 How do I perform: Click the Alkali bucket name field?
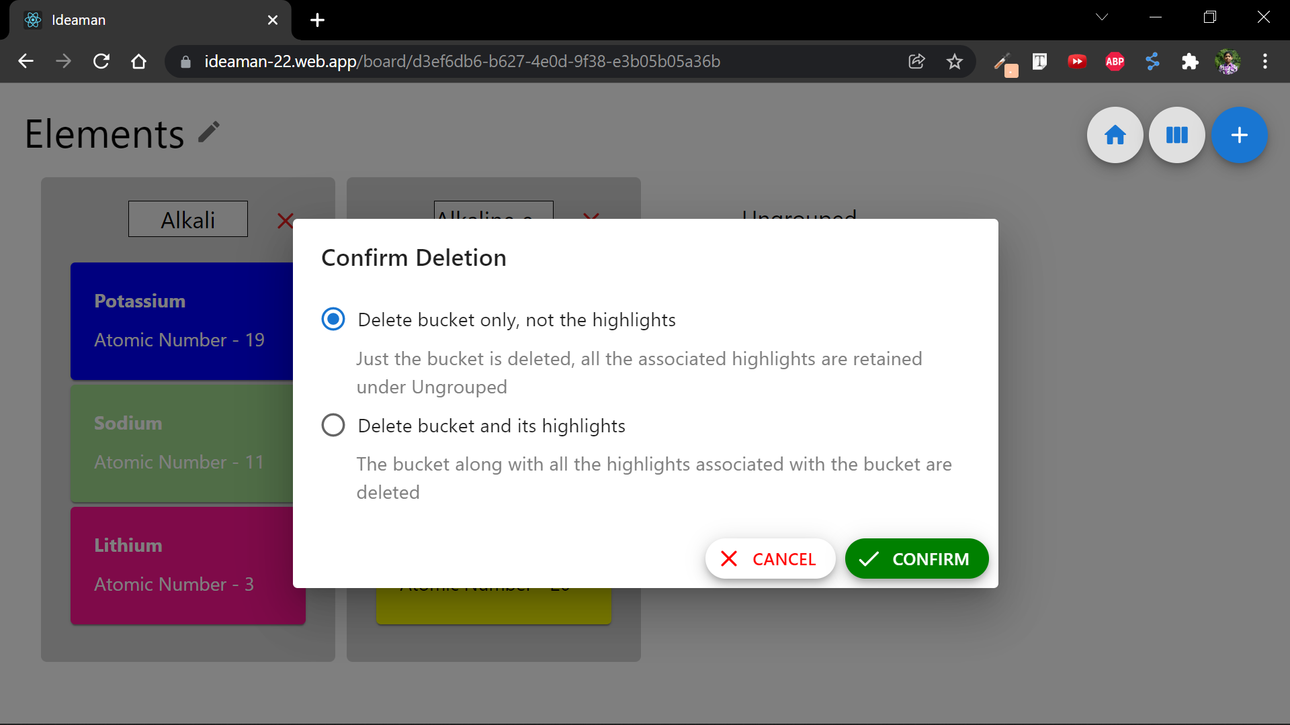pos(188,219)
